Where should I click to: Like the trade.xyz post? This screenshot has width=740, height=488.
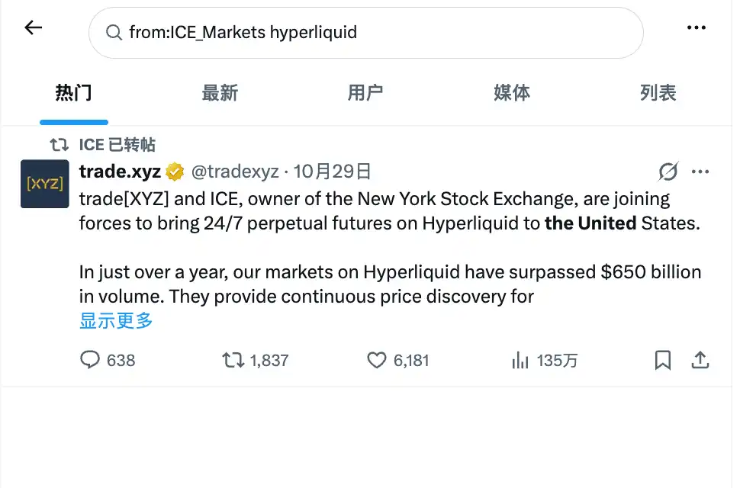[377, 360]
